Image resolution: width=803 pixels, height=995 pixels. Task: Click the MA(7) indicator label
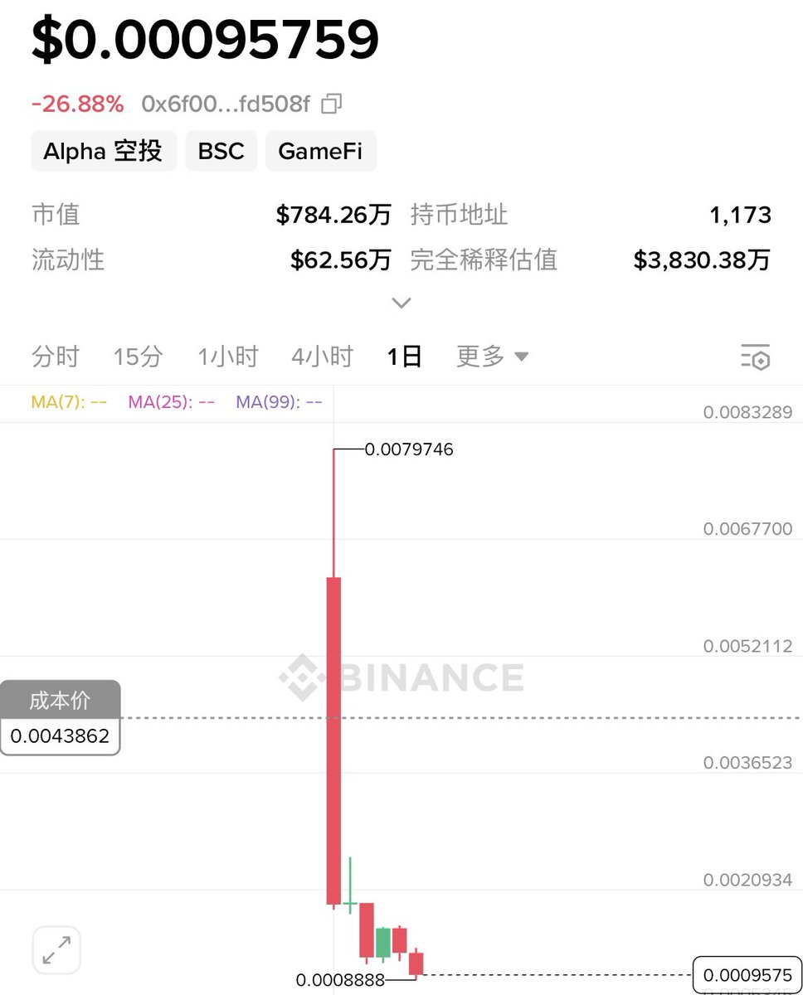(x=69, y=402)
